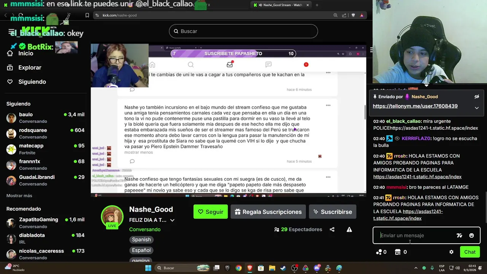Open Explorar in the Kick sidebar
This screenshot has width=487, height=274.
tap(24, 67)
